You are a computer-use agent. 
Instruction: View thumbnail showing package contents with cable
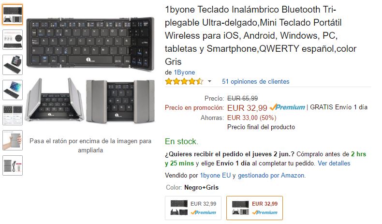point(12,165)
